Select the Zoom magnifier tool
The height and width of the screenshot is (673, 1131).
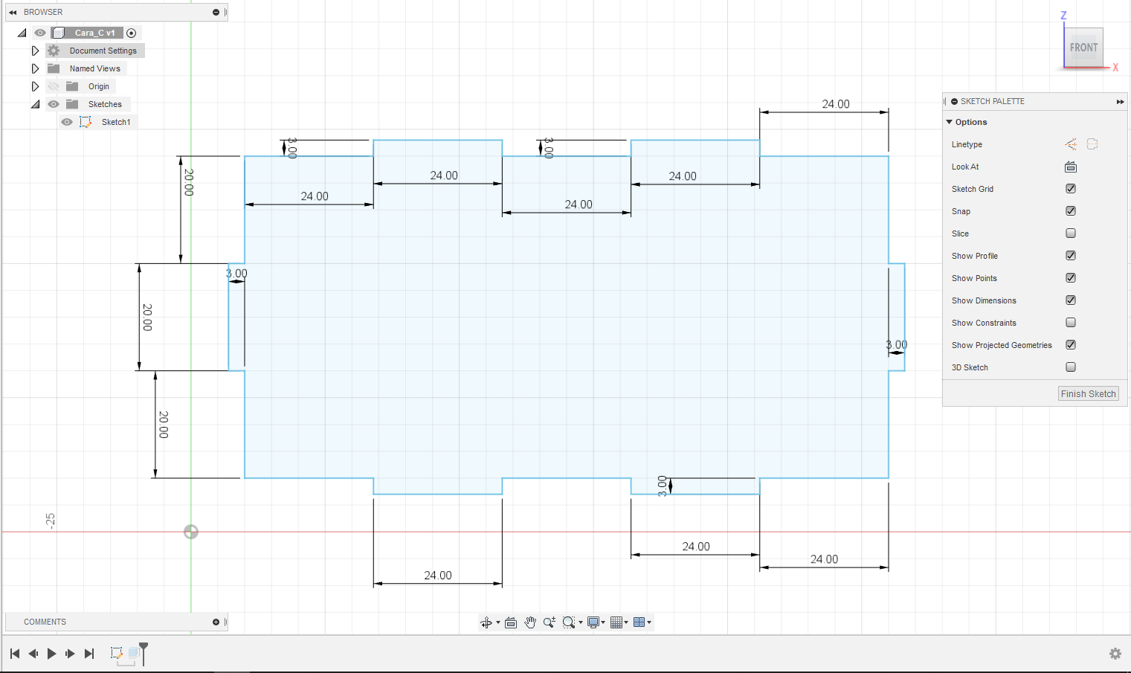coord(550,622)
